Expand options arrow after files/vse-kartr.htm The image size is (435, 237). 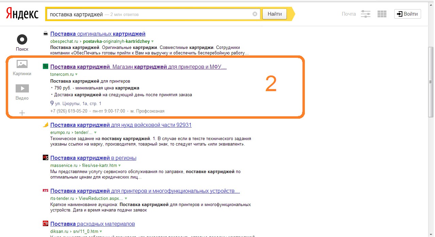(x=120, y=166)
